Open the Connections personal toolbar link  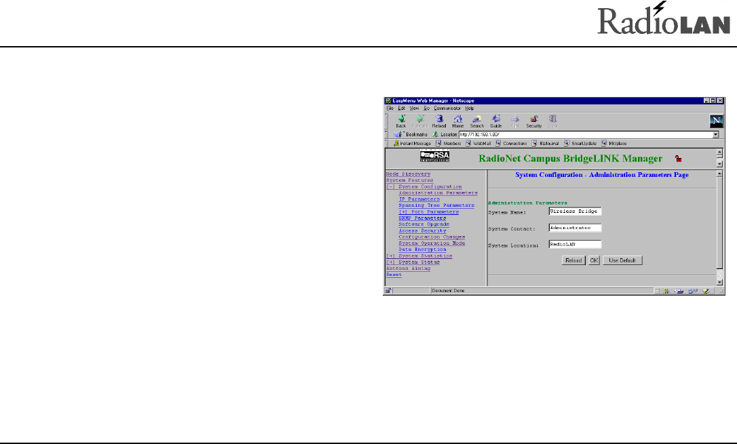(x=511, y=144)
